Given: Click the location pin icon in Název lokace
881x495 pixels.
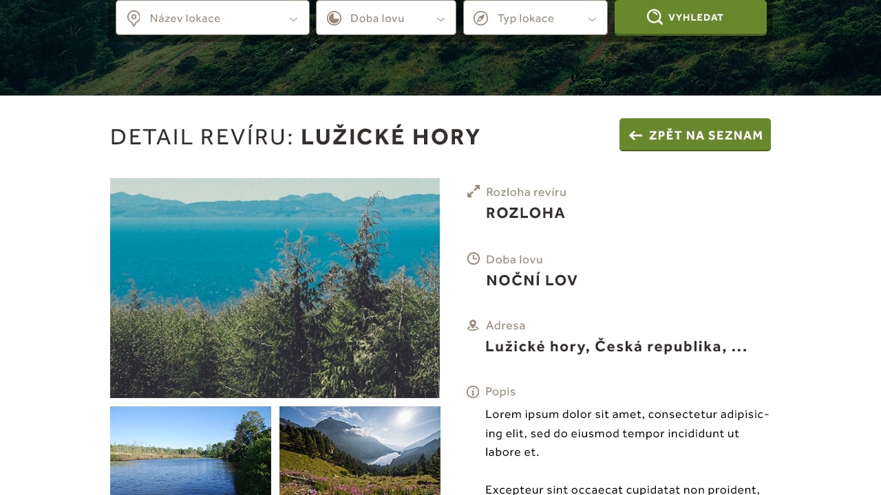Looking at the screenshot, I should (x=134, y=19).
